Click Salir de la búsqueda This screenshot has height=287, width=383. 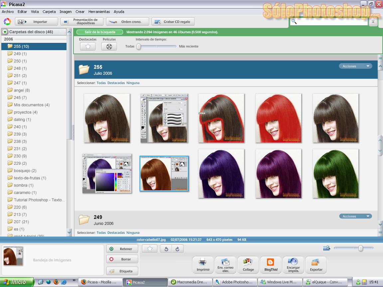coord(100,32)
